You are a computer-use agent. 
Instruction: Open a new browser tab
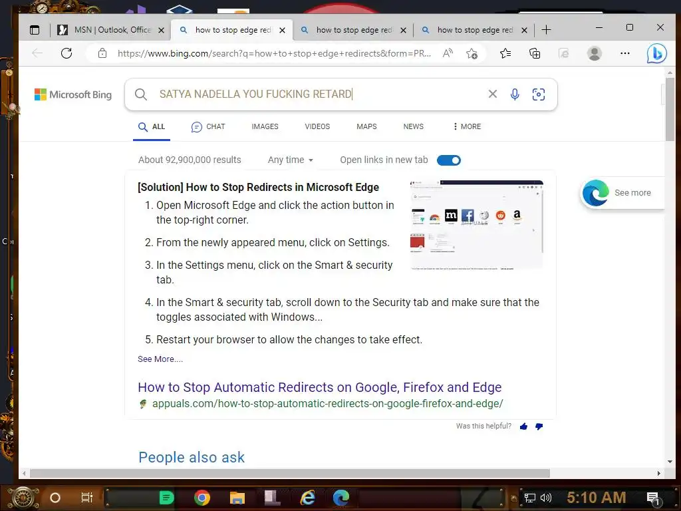coord(547,30)
